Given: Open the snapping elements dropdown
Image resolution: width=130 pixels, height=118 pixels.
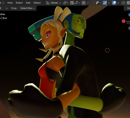Looking at the screenshot, I should (77, 3).
